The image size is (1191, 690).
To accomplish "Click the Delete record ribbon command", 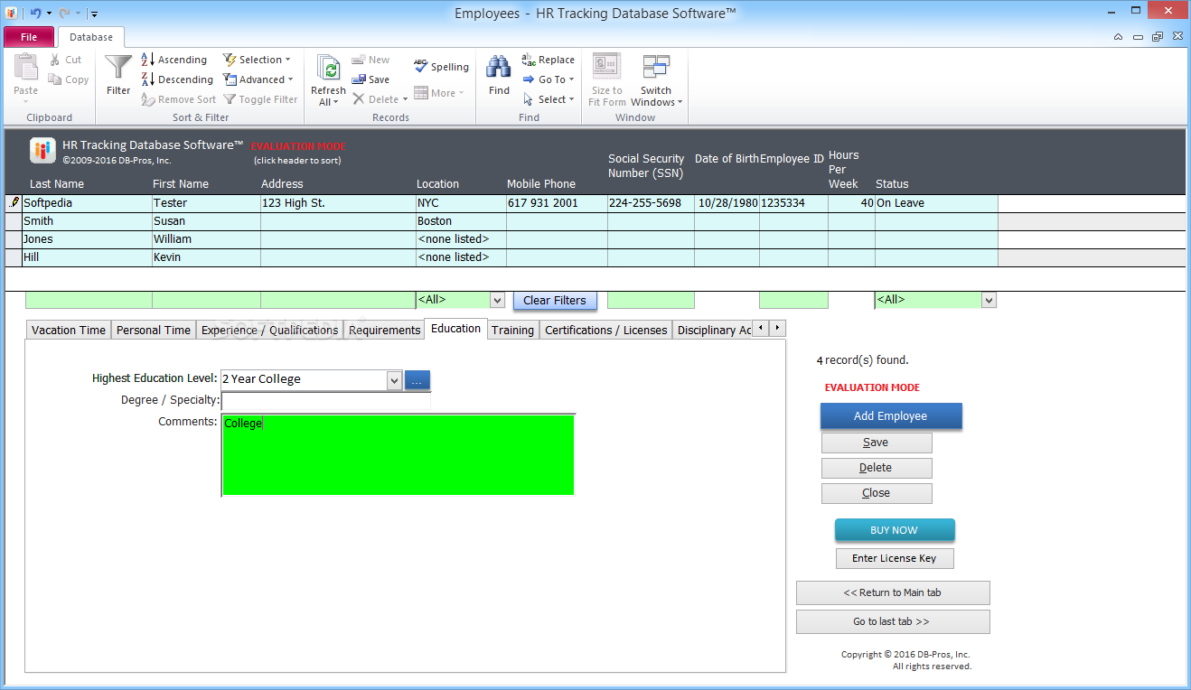I will pyautogui.click(x=375, y=99).
